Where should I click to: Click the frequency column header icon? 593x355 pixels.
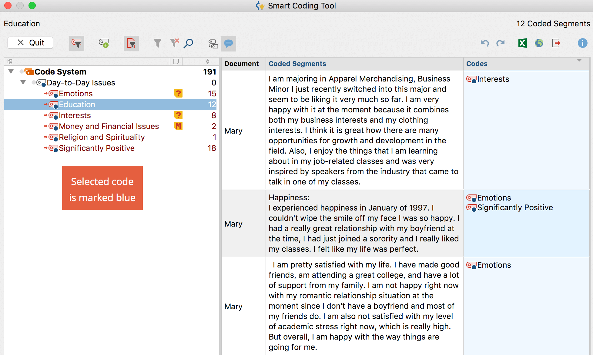pos(208,61)
